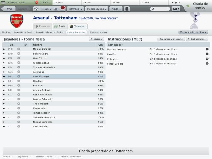212x159 pixels.
Task: Open the red notification inbox icon
Action: point(62,8)
